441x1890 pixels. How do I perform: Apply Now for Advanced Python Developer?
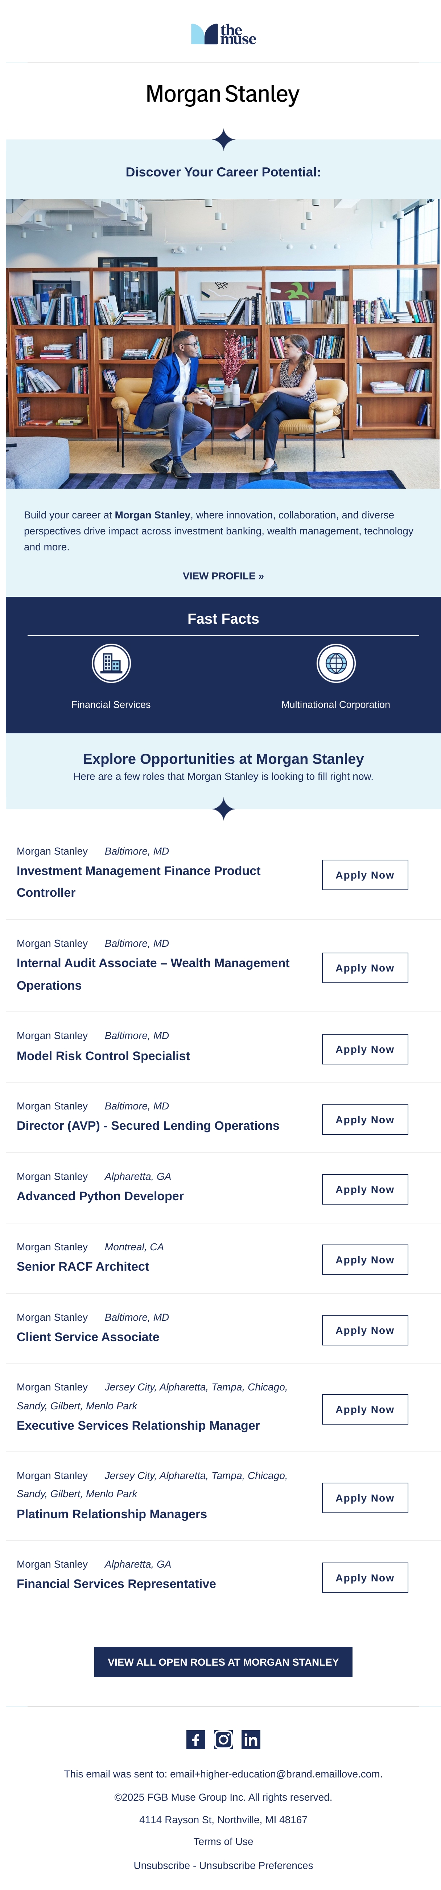point(365,1189)
